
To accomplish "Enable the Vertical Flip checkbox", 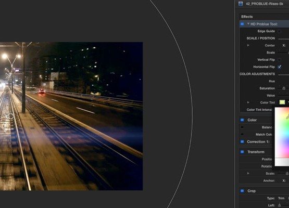I will point(280,60).
